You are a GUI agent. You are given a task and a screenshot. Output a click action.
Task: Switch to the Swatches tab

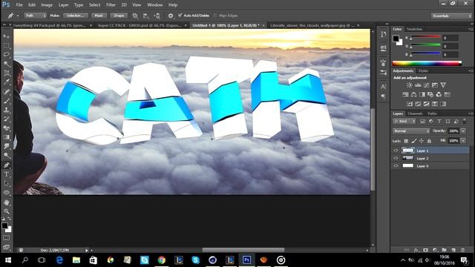coord(414,29)
